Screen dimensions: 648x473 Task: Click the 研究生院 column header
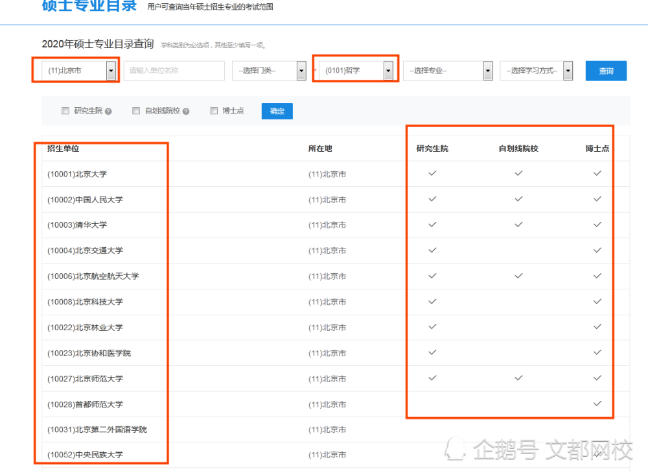432,149
